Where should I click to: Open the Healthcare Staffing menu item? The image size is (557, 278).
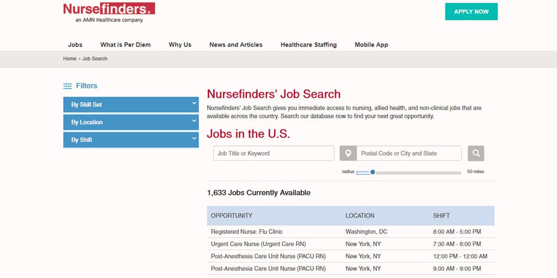[308, 45]
